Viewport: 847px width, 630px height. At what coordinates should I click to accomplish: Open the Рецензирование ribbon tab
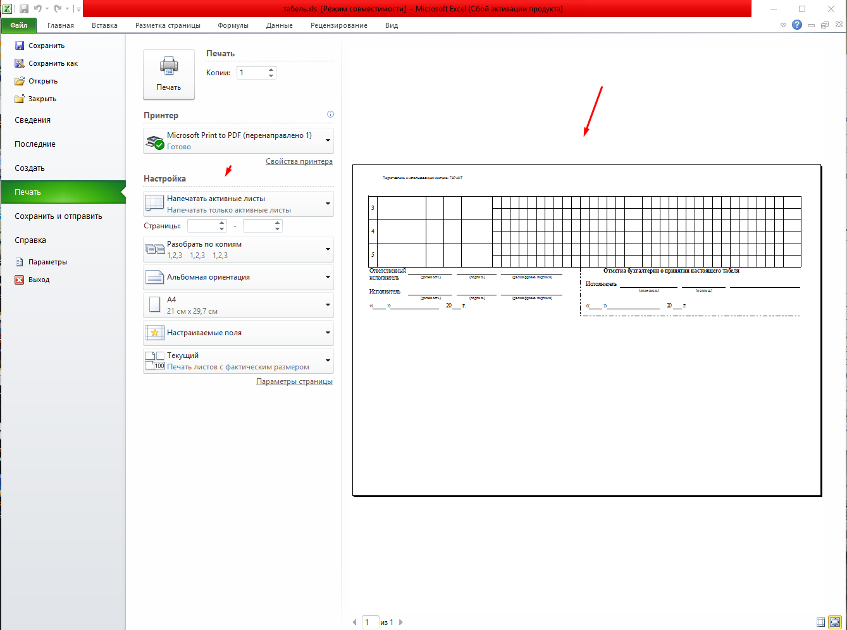pos(339,25)
